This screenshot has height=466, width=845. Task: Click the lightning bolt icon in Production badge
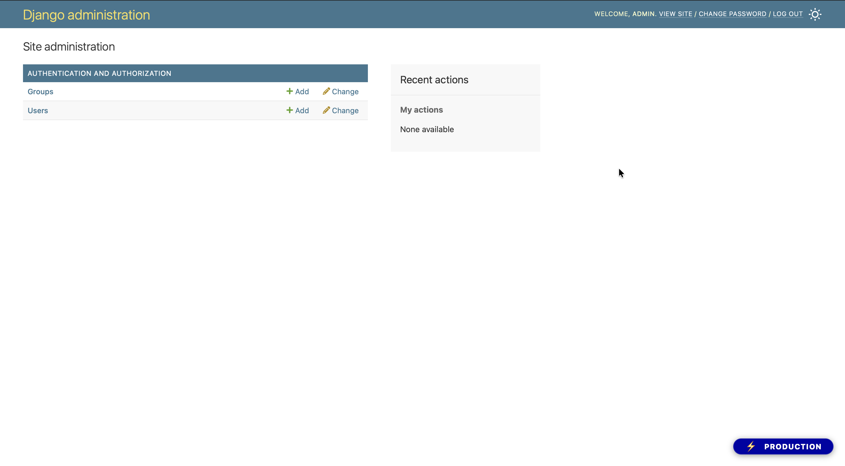(751, 446)
